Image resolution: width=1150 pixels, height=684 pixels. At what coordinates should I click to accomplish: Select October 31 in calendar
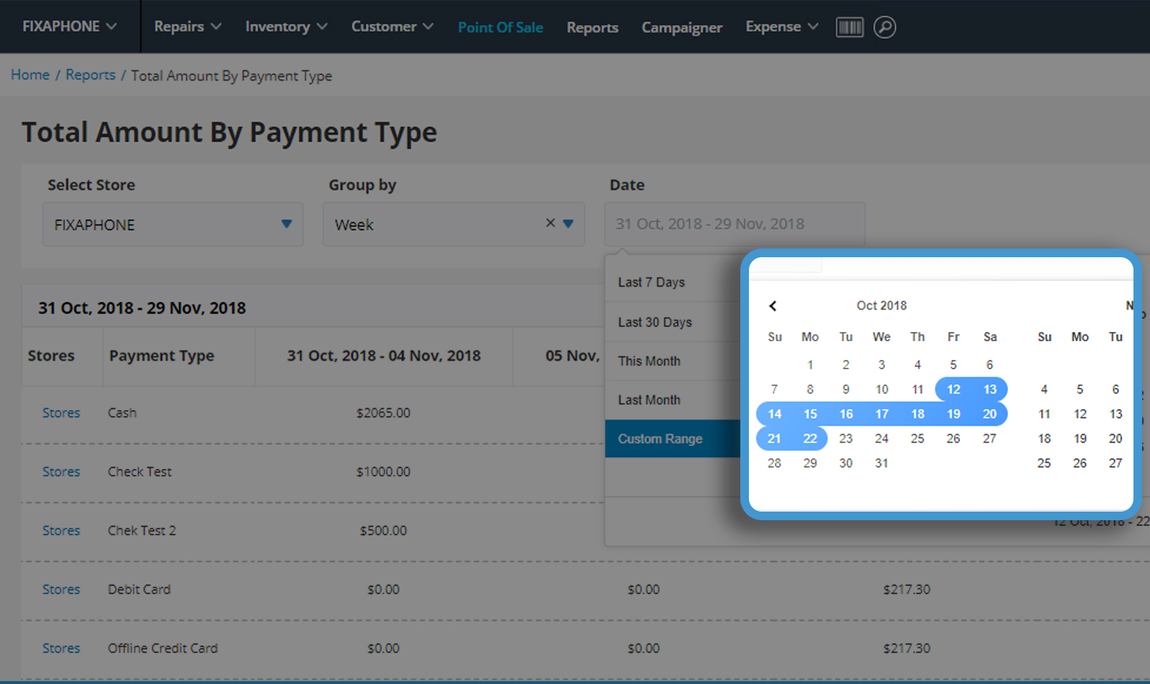tap(882, 463)
